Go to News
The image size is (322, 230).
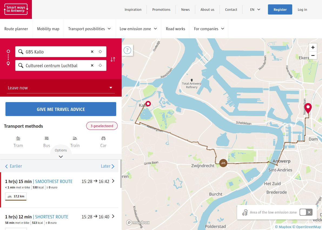185,9
